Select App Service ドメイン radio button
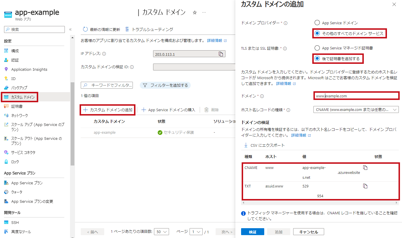This screenshot has width=402, height=238. (317, 23)
